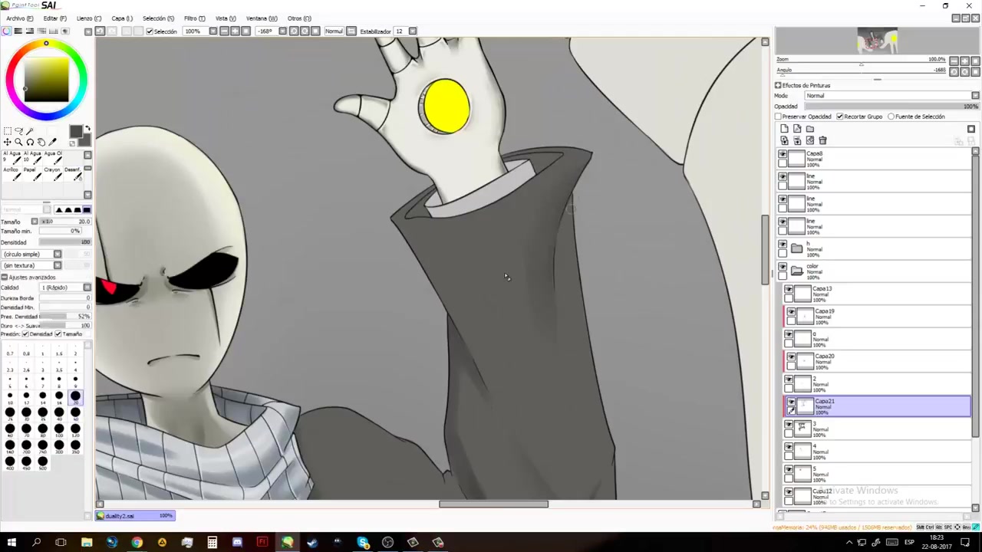Toggle visibility of Capa21 layer
Viewport: 982px width, 552px height.
(791, 402)
